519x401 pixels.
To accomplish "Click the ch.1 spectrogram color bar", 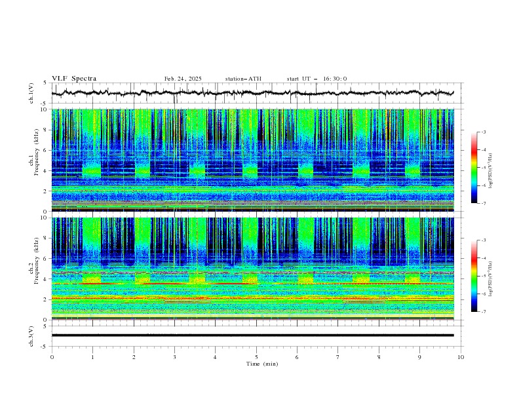I will (474, 168).
